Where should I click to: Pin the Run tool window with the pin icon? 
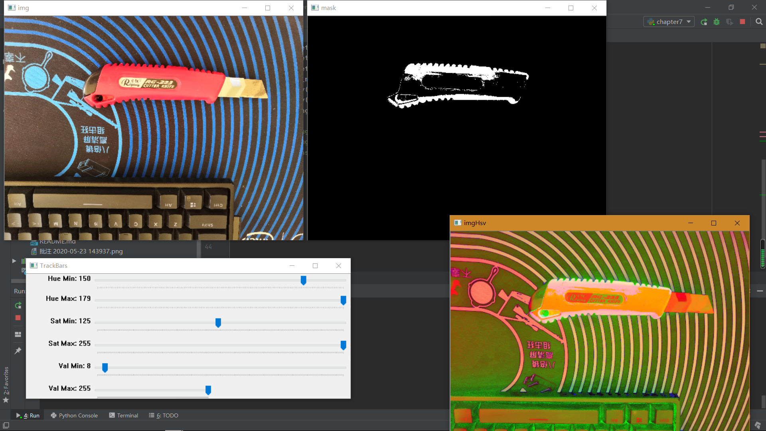tap(18, 350)
